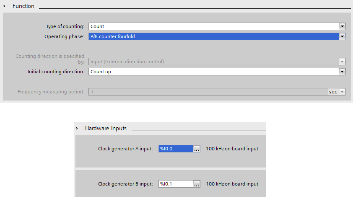Click the Count up direction field
The width and height of the screenshot is (353, 214).
click(x=214, y=72)
